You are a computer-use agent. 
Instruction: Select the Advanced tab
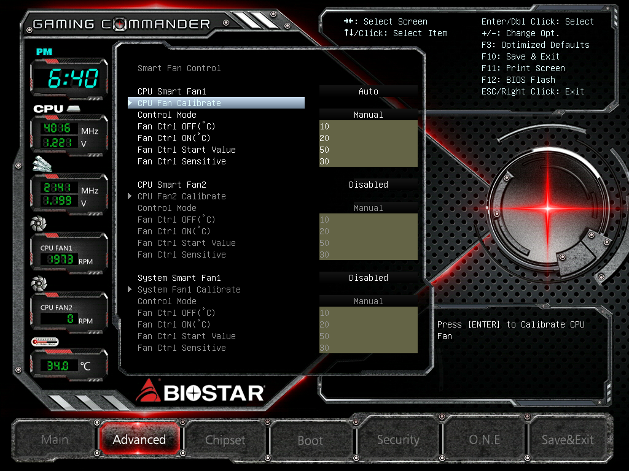[x=139, y=439]
